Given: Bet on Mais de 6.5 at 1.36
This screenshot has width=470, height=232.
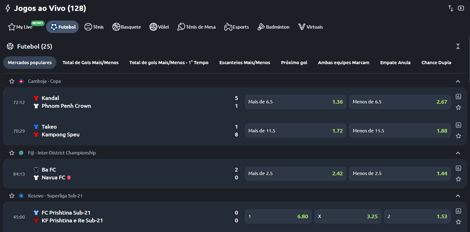Looking at the screenshot, I should click(x=295, y=102).
